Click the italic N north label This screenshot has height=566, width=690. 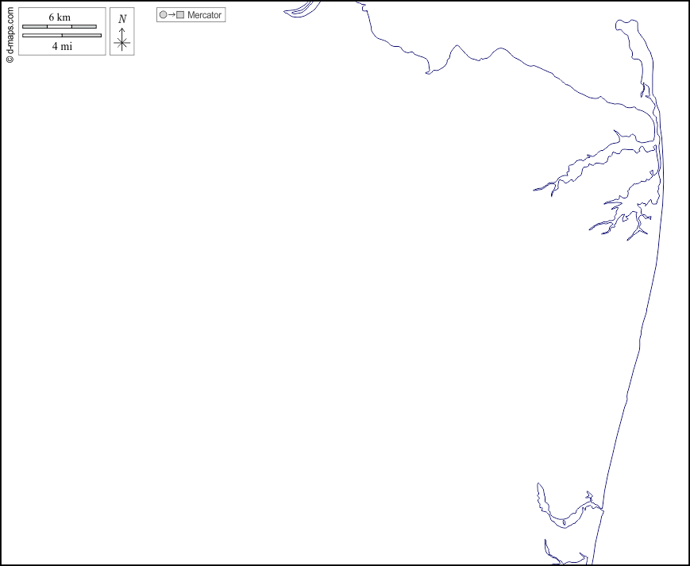click(x=121, y=19)
